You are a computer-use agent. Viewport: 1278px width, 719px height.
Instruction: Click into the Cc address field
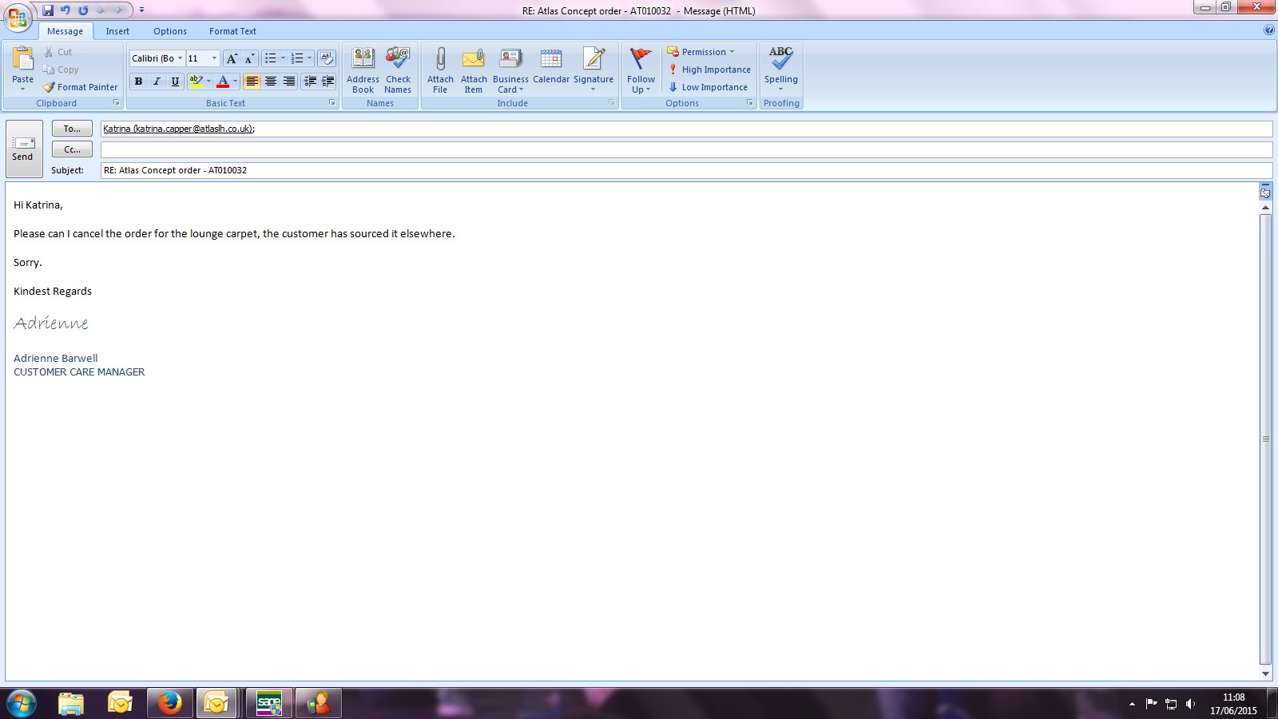pyautogui.click(x=685, y=150)
